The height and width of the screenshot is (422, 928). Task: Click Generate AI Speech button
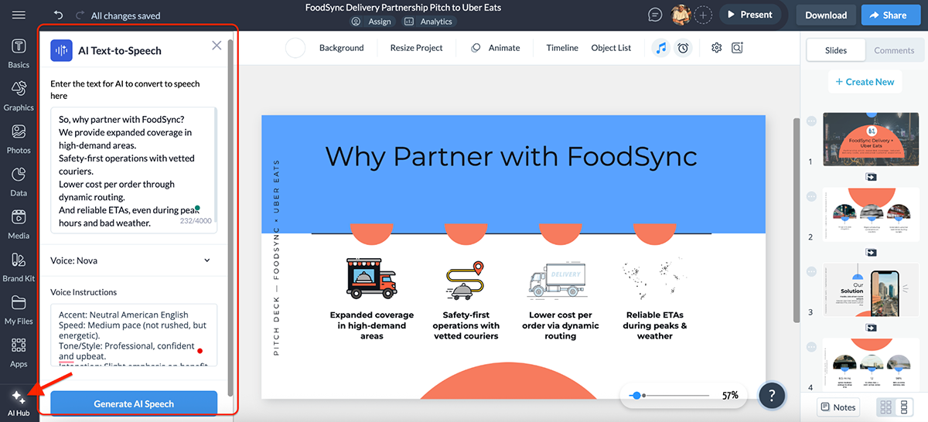[x=134, y=403]
